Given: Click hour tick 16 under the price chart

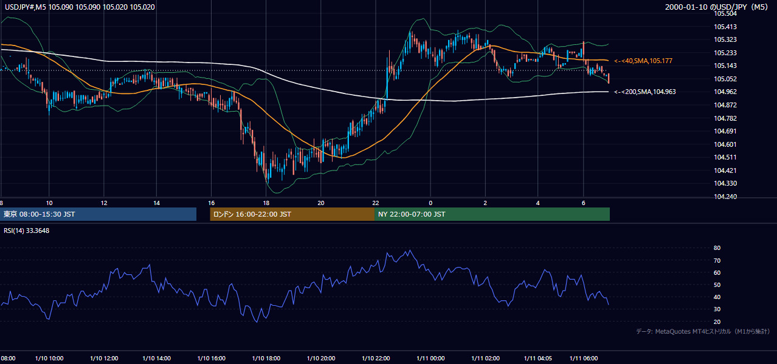Looking at the screenshot, I should point(211,203).
